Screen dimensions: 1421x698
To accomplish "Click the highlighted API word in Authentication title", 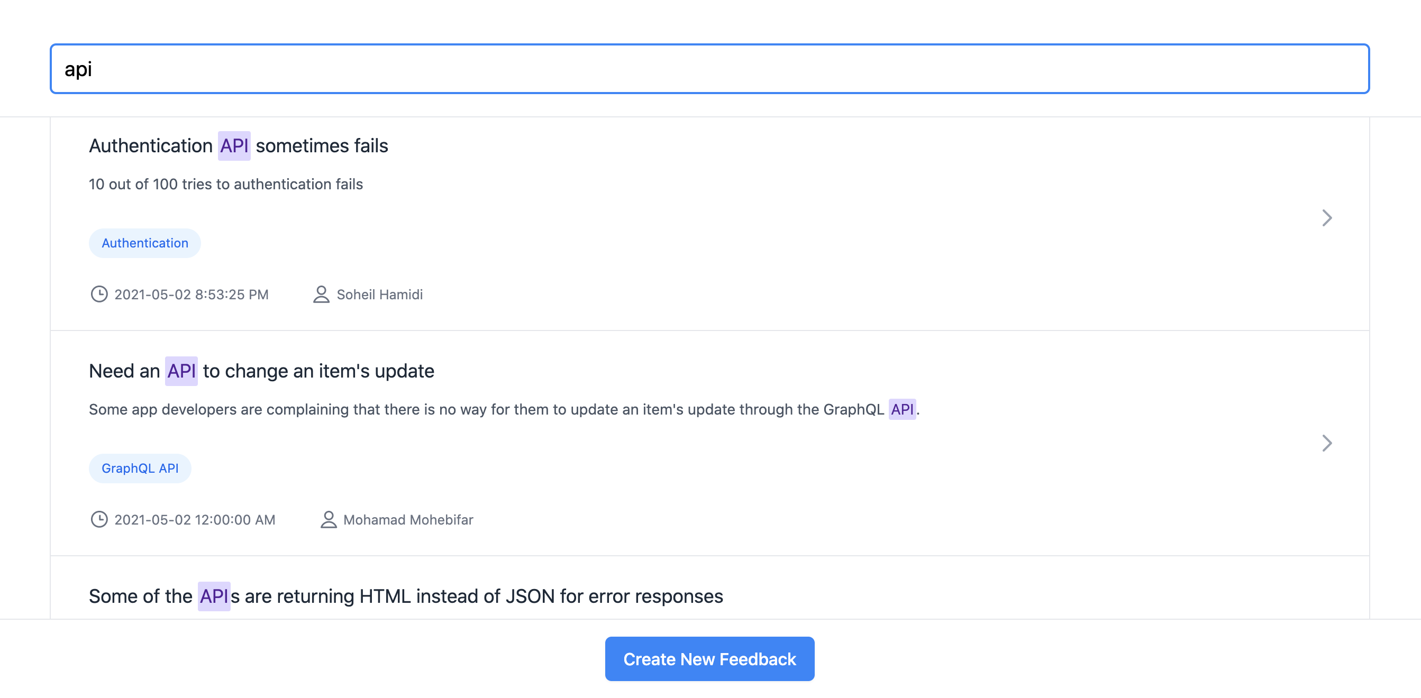I will pos(234,145).
